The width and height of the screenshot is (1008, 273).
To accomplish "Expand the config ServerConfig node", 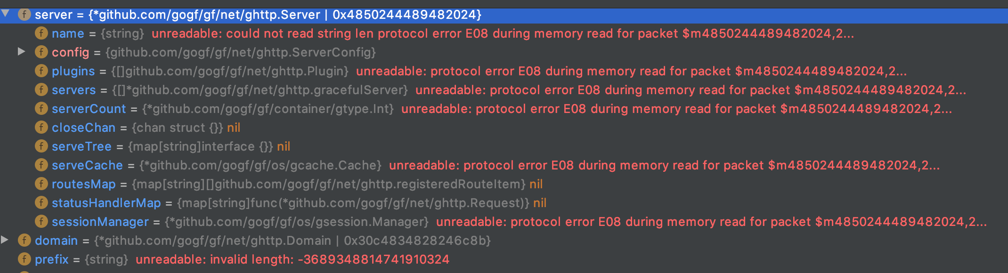I will pos(22,52).
